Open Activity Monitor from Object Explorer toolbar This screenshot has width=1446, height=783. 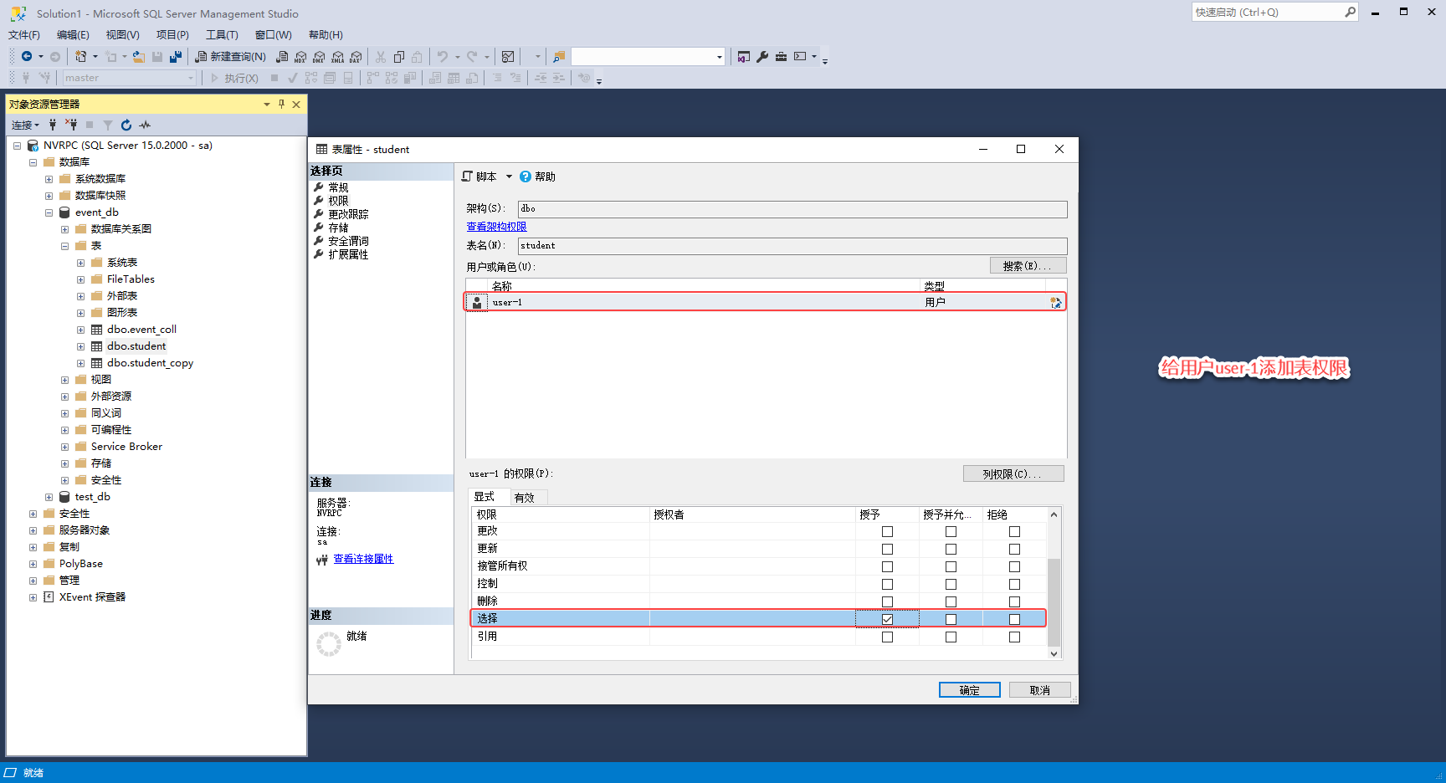pyautogui.click(x=145, y=125)
